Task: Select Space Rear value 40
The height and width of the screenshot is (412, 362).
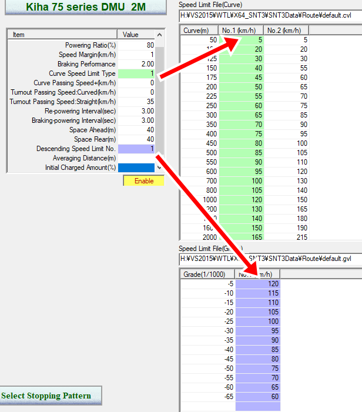Action: click(x=136, y=139)
